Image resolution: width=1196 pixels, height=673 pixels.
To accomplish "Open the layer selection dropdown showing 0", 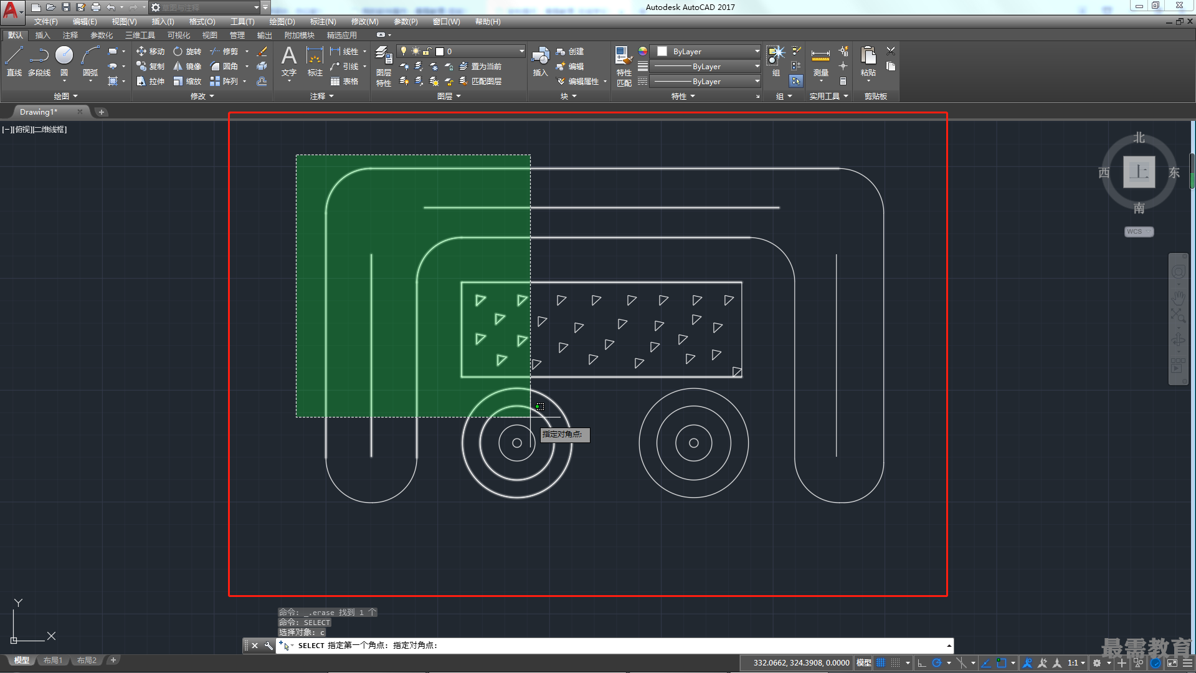I will [462, 51].
